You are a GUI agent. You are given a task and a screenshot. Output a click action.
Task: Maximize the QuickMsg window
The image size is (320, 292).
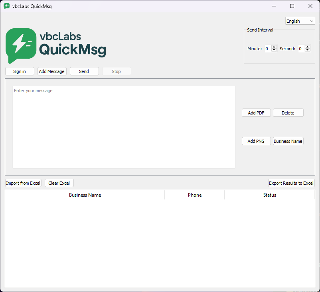point(292,6)
